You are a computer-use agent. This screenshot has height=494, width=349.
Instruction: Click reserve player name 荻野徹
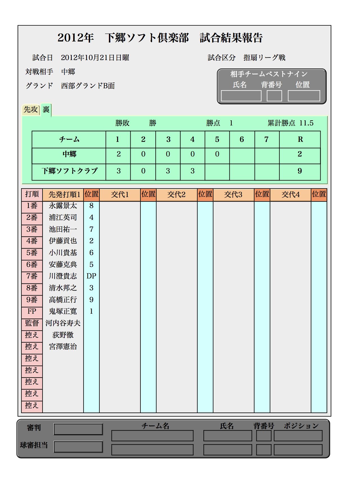click(x=63, y=335)
